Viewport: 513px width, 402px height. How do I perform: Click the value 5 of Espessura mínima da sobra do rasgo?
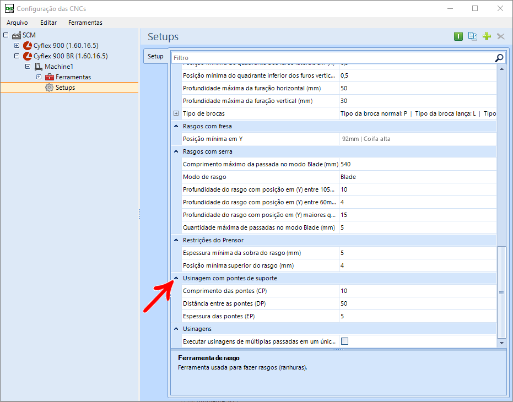tap(342, 253)
